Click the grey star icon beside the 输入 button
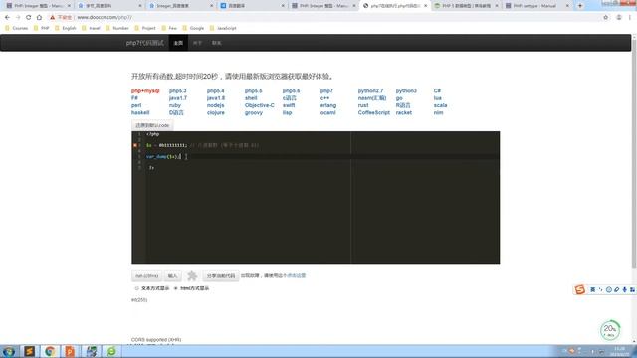 click(x=192, y=276)
